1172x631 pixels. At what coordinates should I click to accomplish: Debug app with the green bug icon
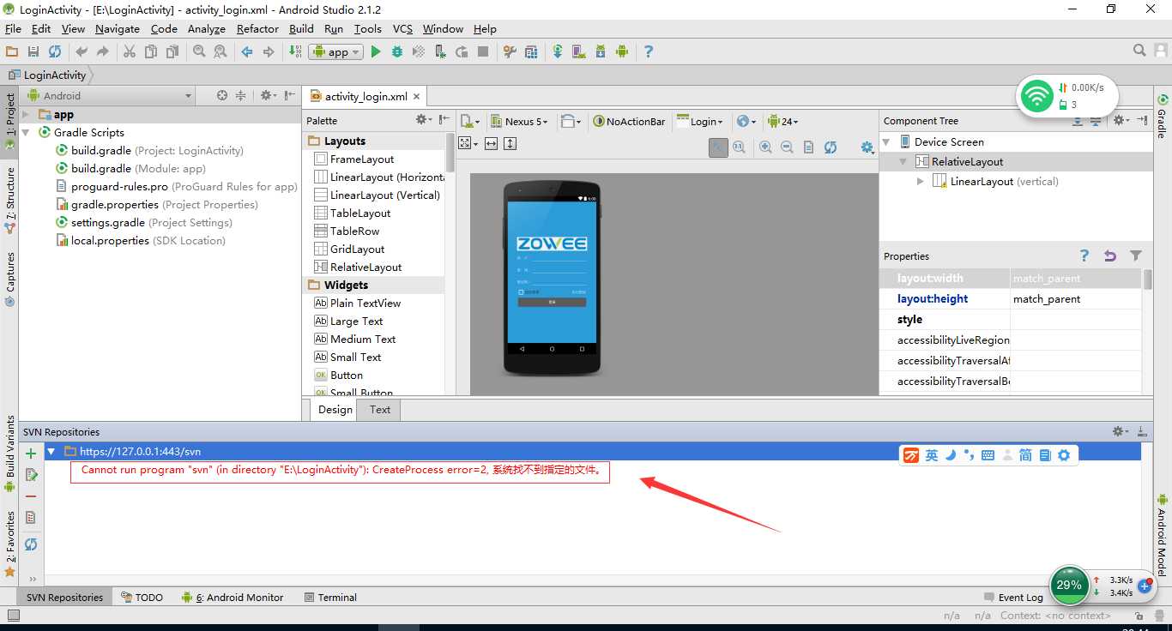point(397,51)
